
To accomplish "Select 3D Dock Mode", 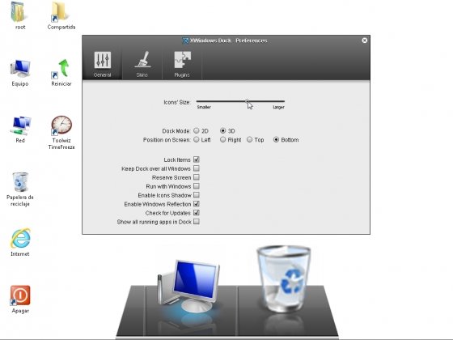I will (222, 130).
